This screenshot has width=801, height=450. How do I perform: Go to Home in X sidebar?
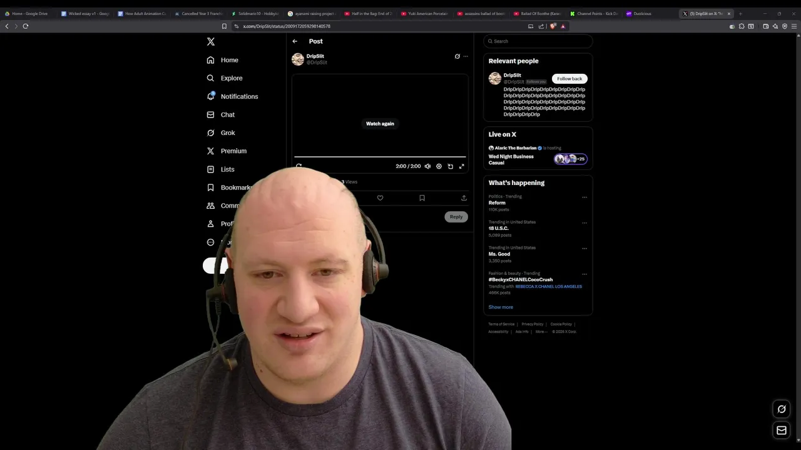(223, 60)
